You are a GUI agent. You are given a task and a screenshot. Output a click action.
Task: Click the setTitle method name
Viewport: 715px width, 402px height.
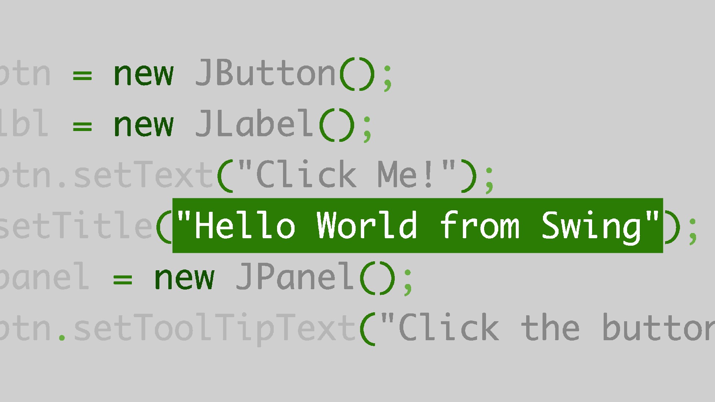[76, 226]
